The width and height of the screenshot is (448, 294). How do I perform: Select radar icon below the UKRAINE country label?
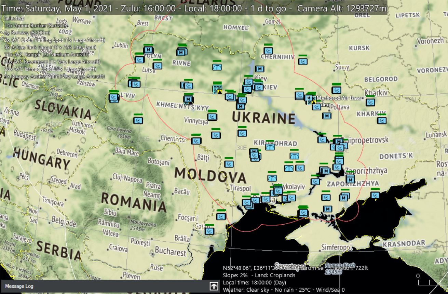242,133
